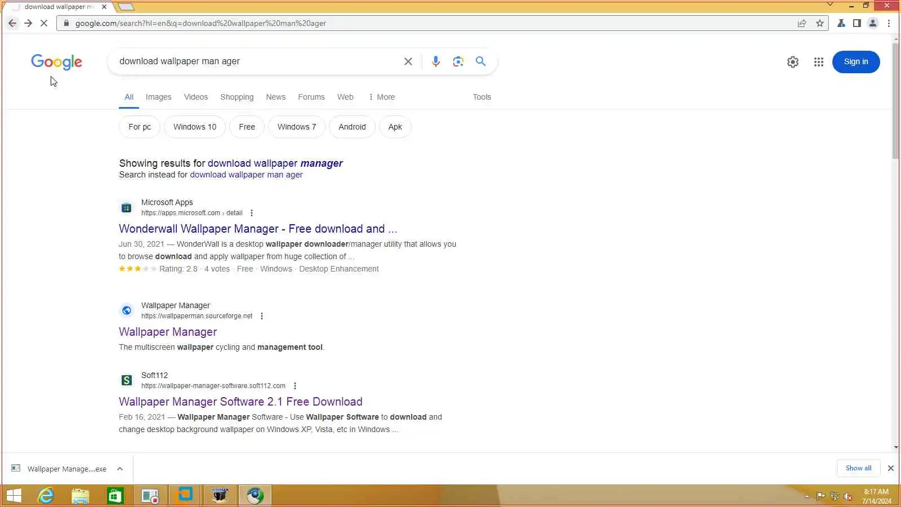Viewport: 901px width, 507px height.
Task: Open options for Soft112 result
Action: (295, 386)
